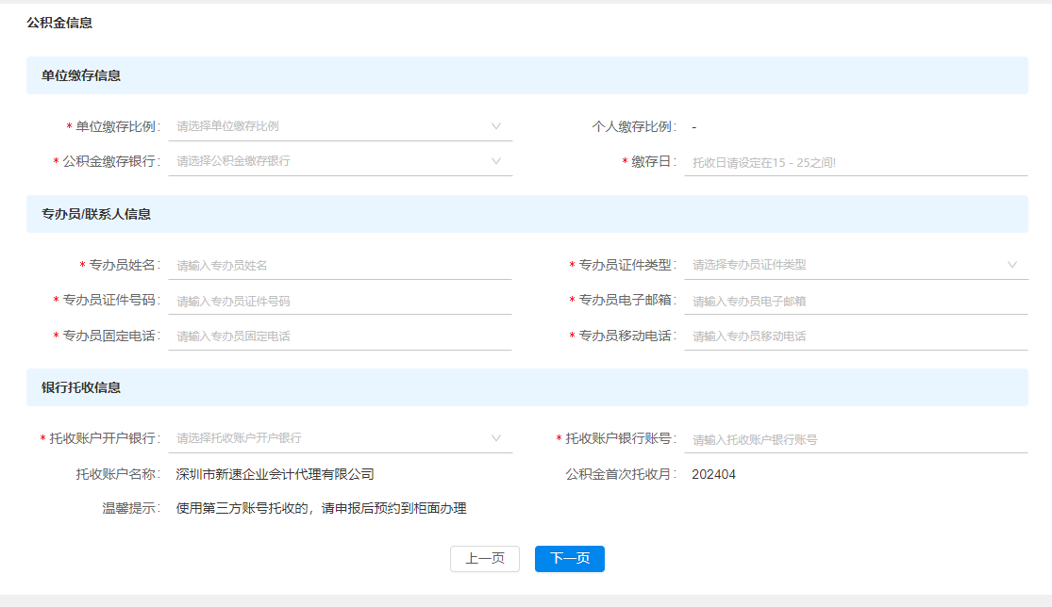Click the 单位缴存信息 section header
The image size is (1052, 607).
[x=81, y=75]
